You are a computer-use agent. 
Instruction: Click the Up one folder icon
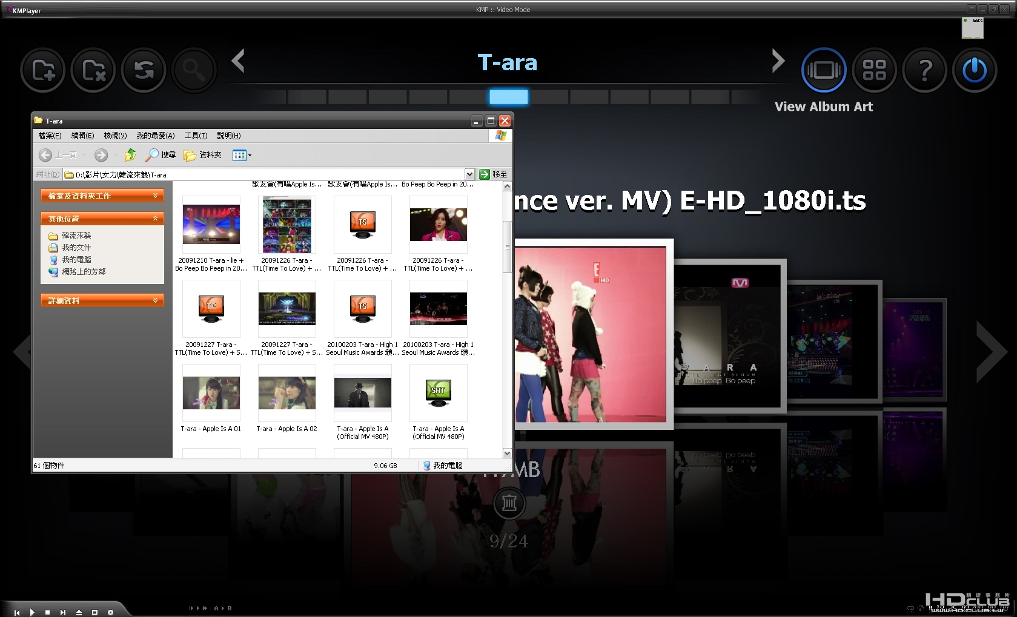(x=130, y=155)
